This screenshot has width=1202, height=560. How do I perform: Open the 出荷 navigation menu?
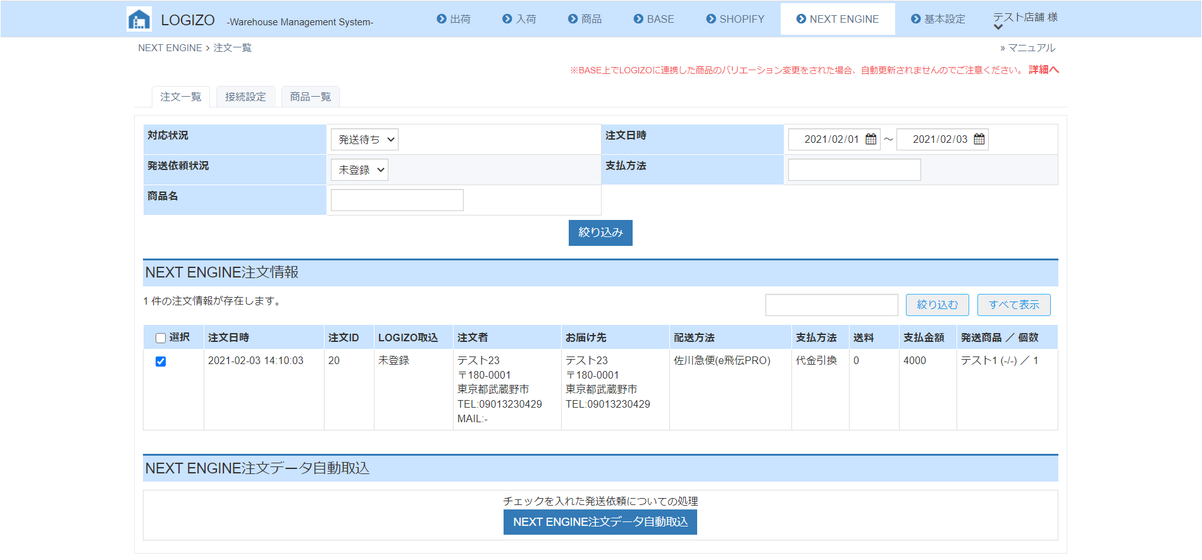click(x=454, y=19)
